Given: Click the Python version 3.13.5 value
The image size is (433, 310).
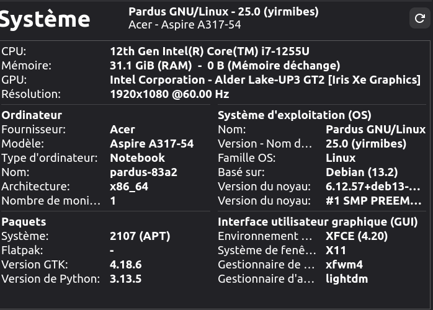Looking at the screenshot, I should (125, 279).
